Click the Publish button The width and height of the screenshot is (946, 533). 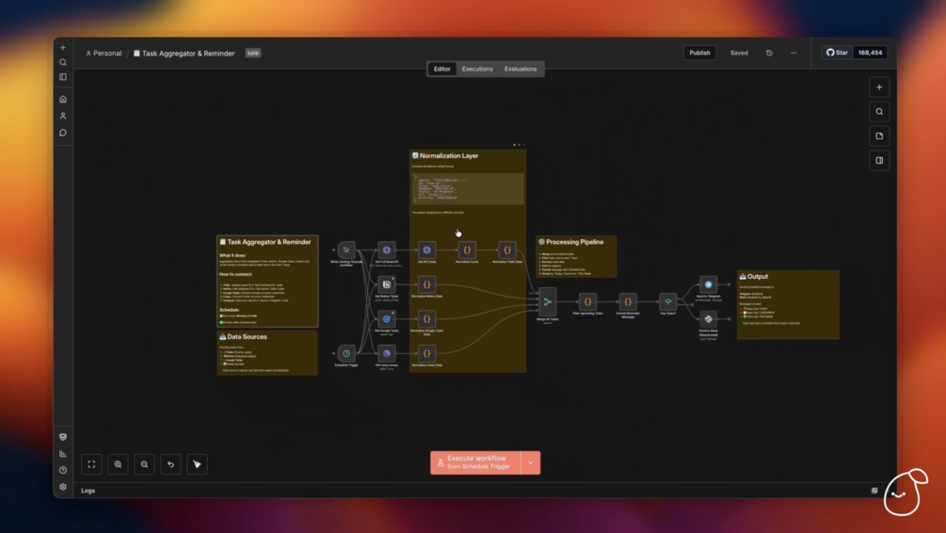coord(699,53)
